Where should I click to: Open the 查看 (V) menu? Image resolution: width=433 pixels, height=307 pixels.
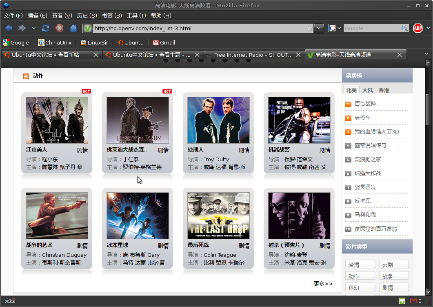point(62,16)
